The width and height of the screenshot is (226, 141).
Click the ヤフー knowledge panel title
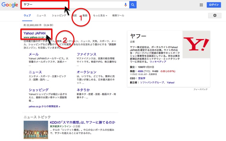pyautogui.click(x=138, y=36)
